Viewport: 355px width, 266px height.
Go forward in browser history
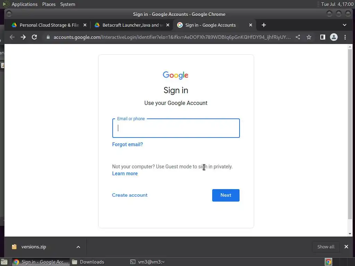pyautogui.click(x=23, y=37)
